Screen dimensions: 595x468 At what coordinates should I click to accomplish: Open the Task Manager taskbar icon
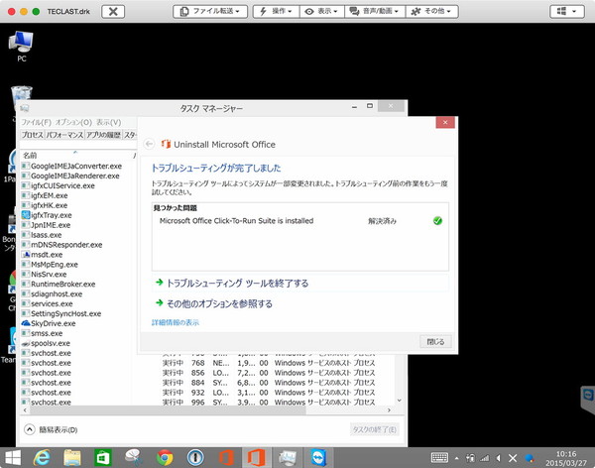point(288,458)
